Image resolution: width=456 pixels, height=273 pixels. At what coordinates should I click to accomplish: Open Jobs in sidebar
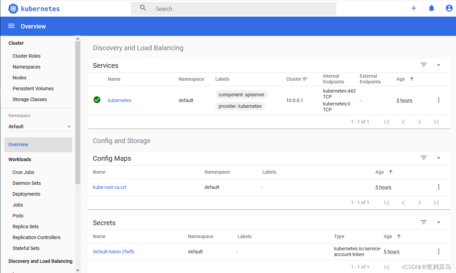[x=18, y=205]
